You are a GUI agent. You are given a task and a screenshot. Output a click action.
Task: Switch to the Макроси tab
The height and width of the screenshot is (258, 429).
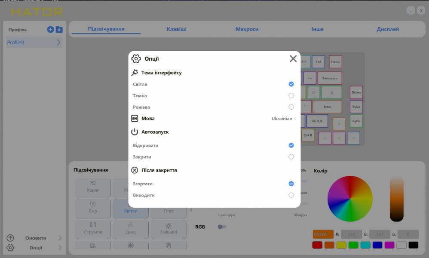[x=247, y=29]
